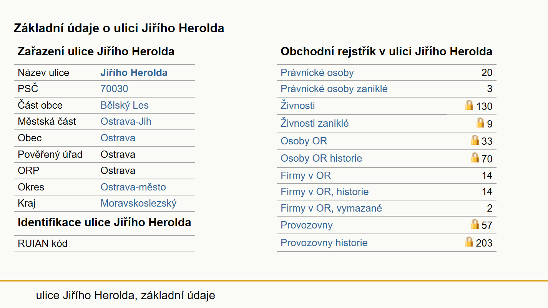The height and width of the screenshot is (308, 548).
Task: Open Právnické osoby zaniklé link
Action: click(x=334, y=89)
